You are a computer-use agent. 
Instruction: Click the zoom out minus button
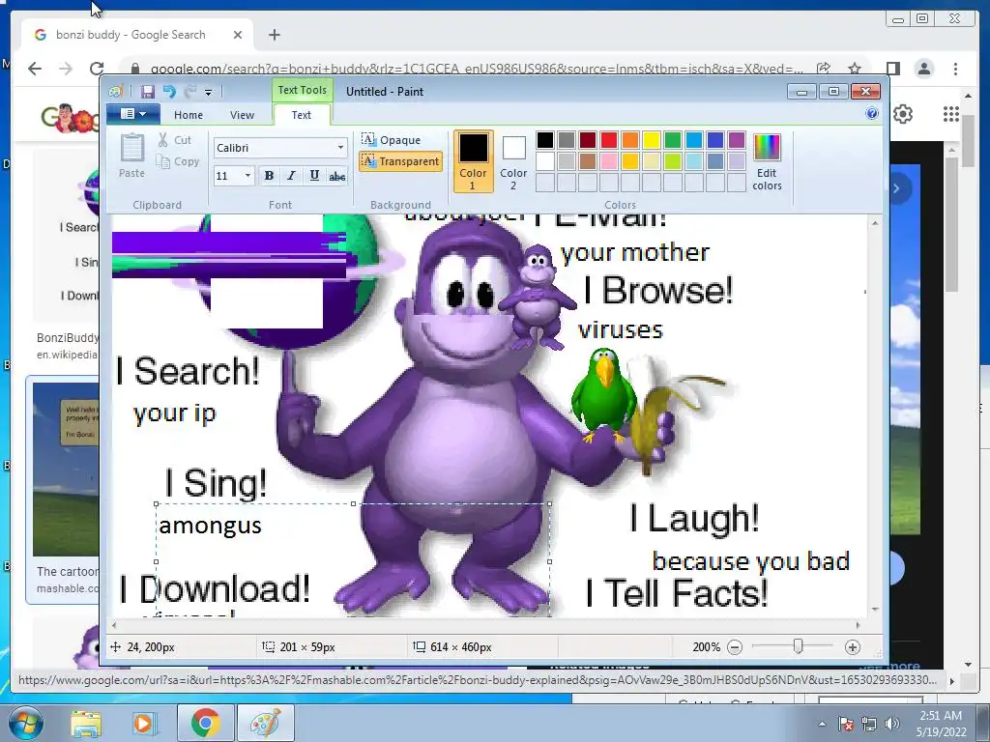[735, 647]
